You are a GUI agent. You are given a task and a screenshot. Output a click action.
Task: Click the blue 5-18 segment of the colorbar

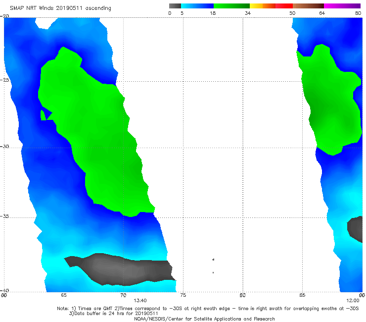pos(197,6)
